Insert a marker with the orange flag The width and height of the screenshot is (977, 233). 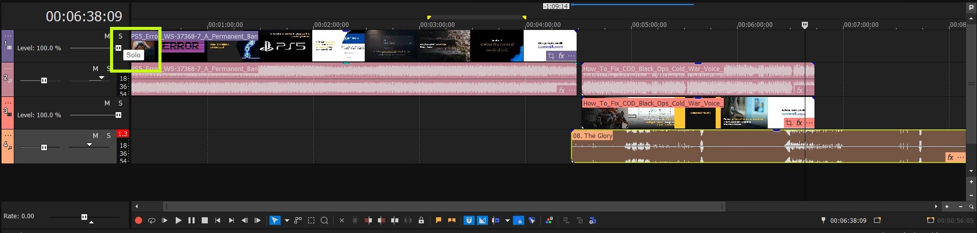tap(438, 220)
